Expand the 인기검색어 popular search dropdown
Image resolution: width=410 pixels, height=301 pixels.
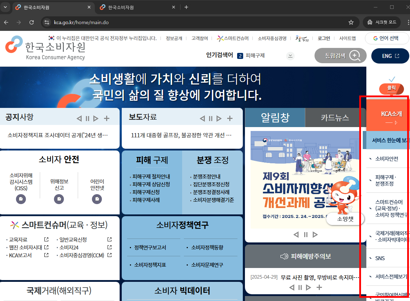tap(290, 56)
